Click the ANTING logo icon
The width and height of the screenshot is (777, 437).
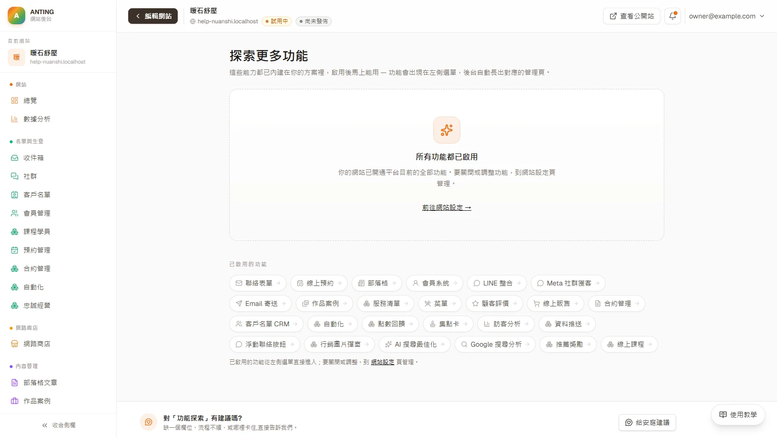point(17,16)
